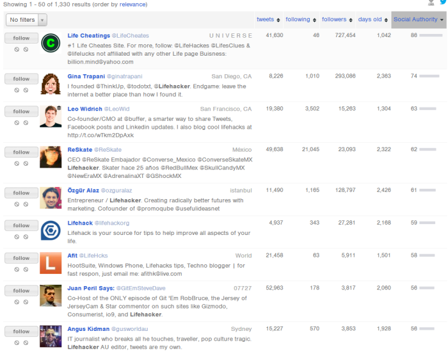The height and width of the screenshot is (354, 448).
Task: Click the first ban icon in Afit's row
Action: 17,269
